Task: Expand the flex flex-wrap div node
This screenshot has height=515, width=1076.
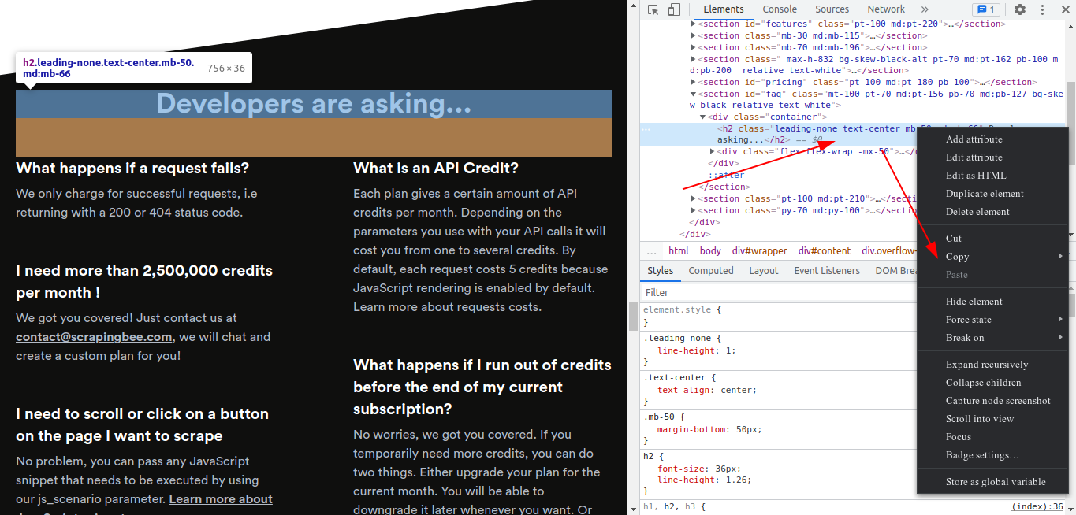Action: click(713, 151)
